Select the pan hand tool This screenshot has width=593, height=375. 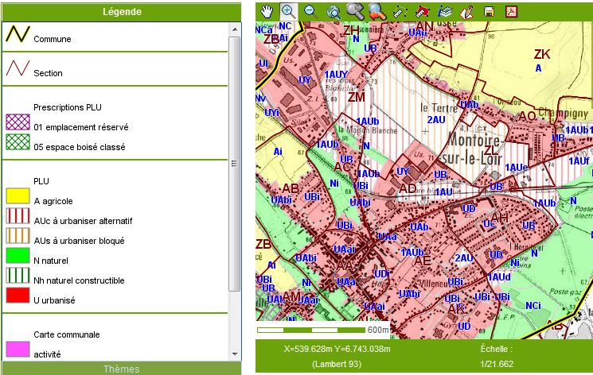267,11
